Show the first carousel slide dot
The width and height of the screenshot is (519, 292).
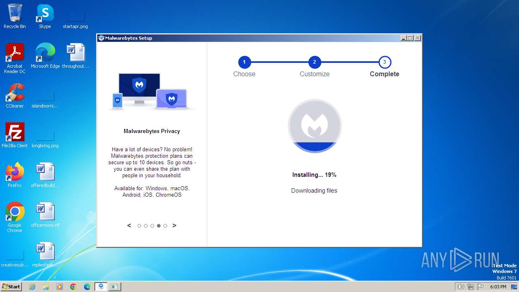coord(139,226)
